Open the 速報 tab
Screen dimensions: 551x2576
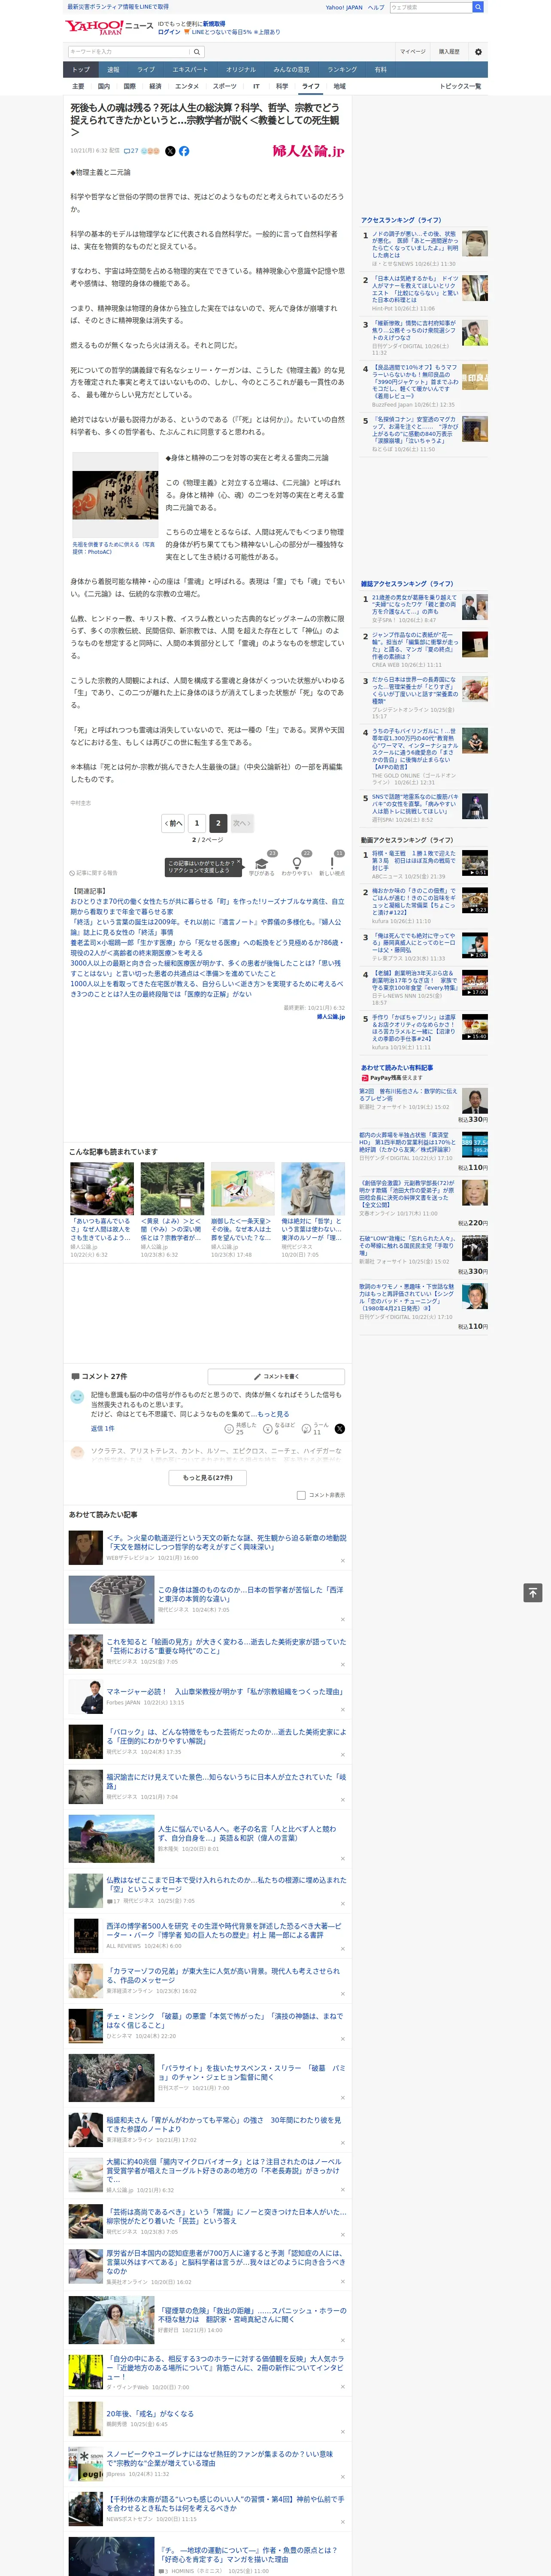[113, 69]
